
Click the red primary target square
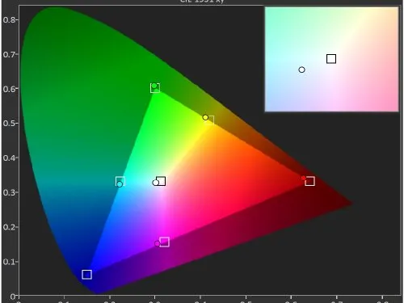point(310,181)
